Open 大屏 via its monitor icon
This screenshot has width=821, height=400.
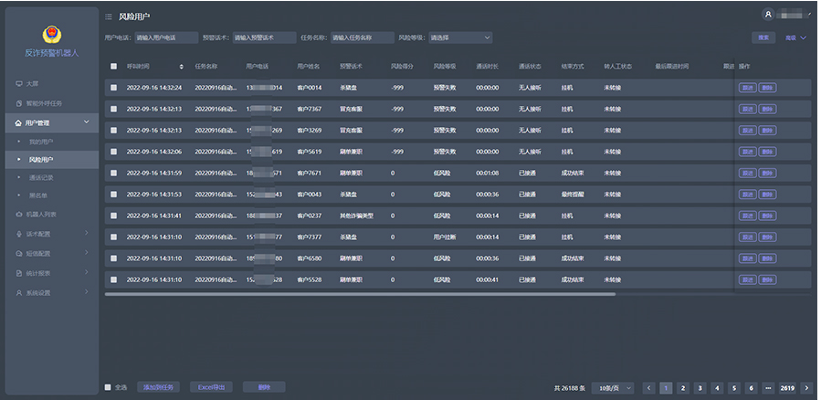(x=19, y=84)
